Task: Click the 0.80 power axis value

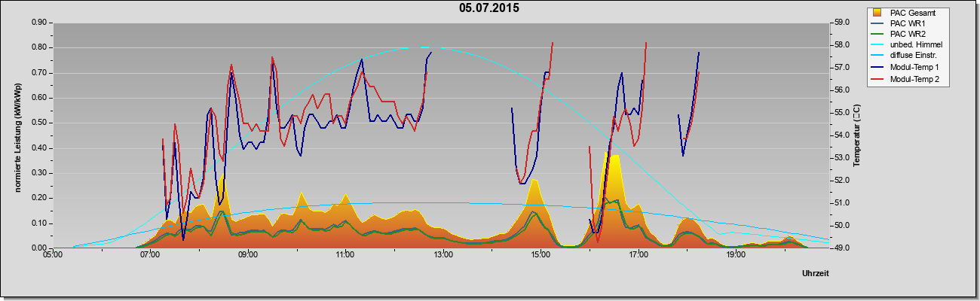Action: point(39,47)
